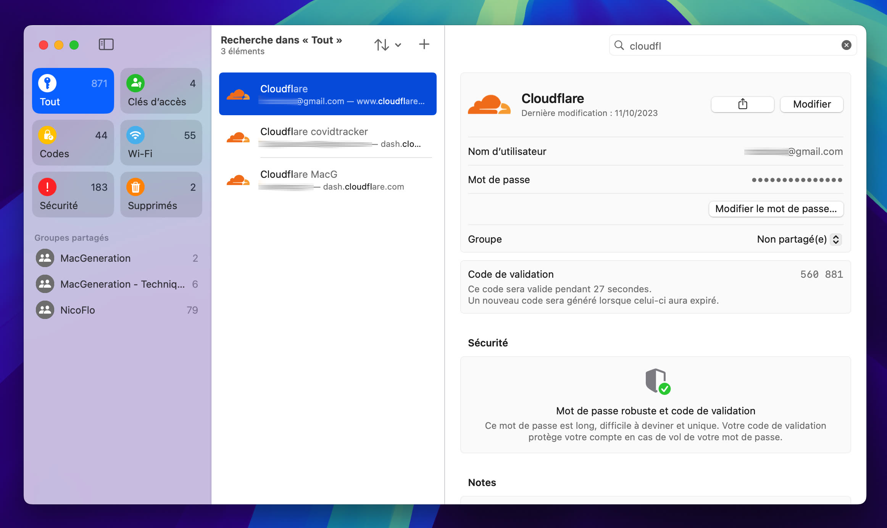Open the NicoFlo shared group

(78, 310)
